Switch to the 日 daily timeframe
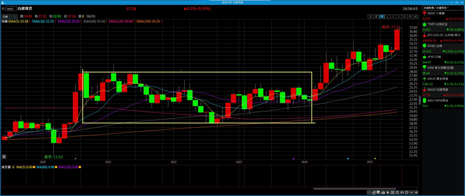 pos(370,17)
